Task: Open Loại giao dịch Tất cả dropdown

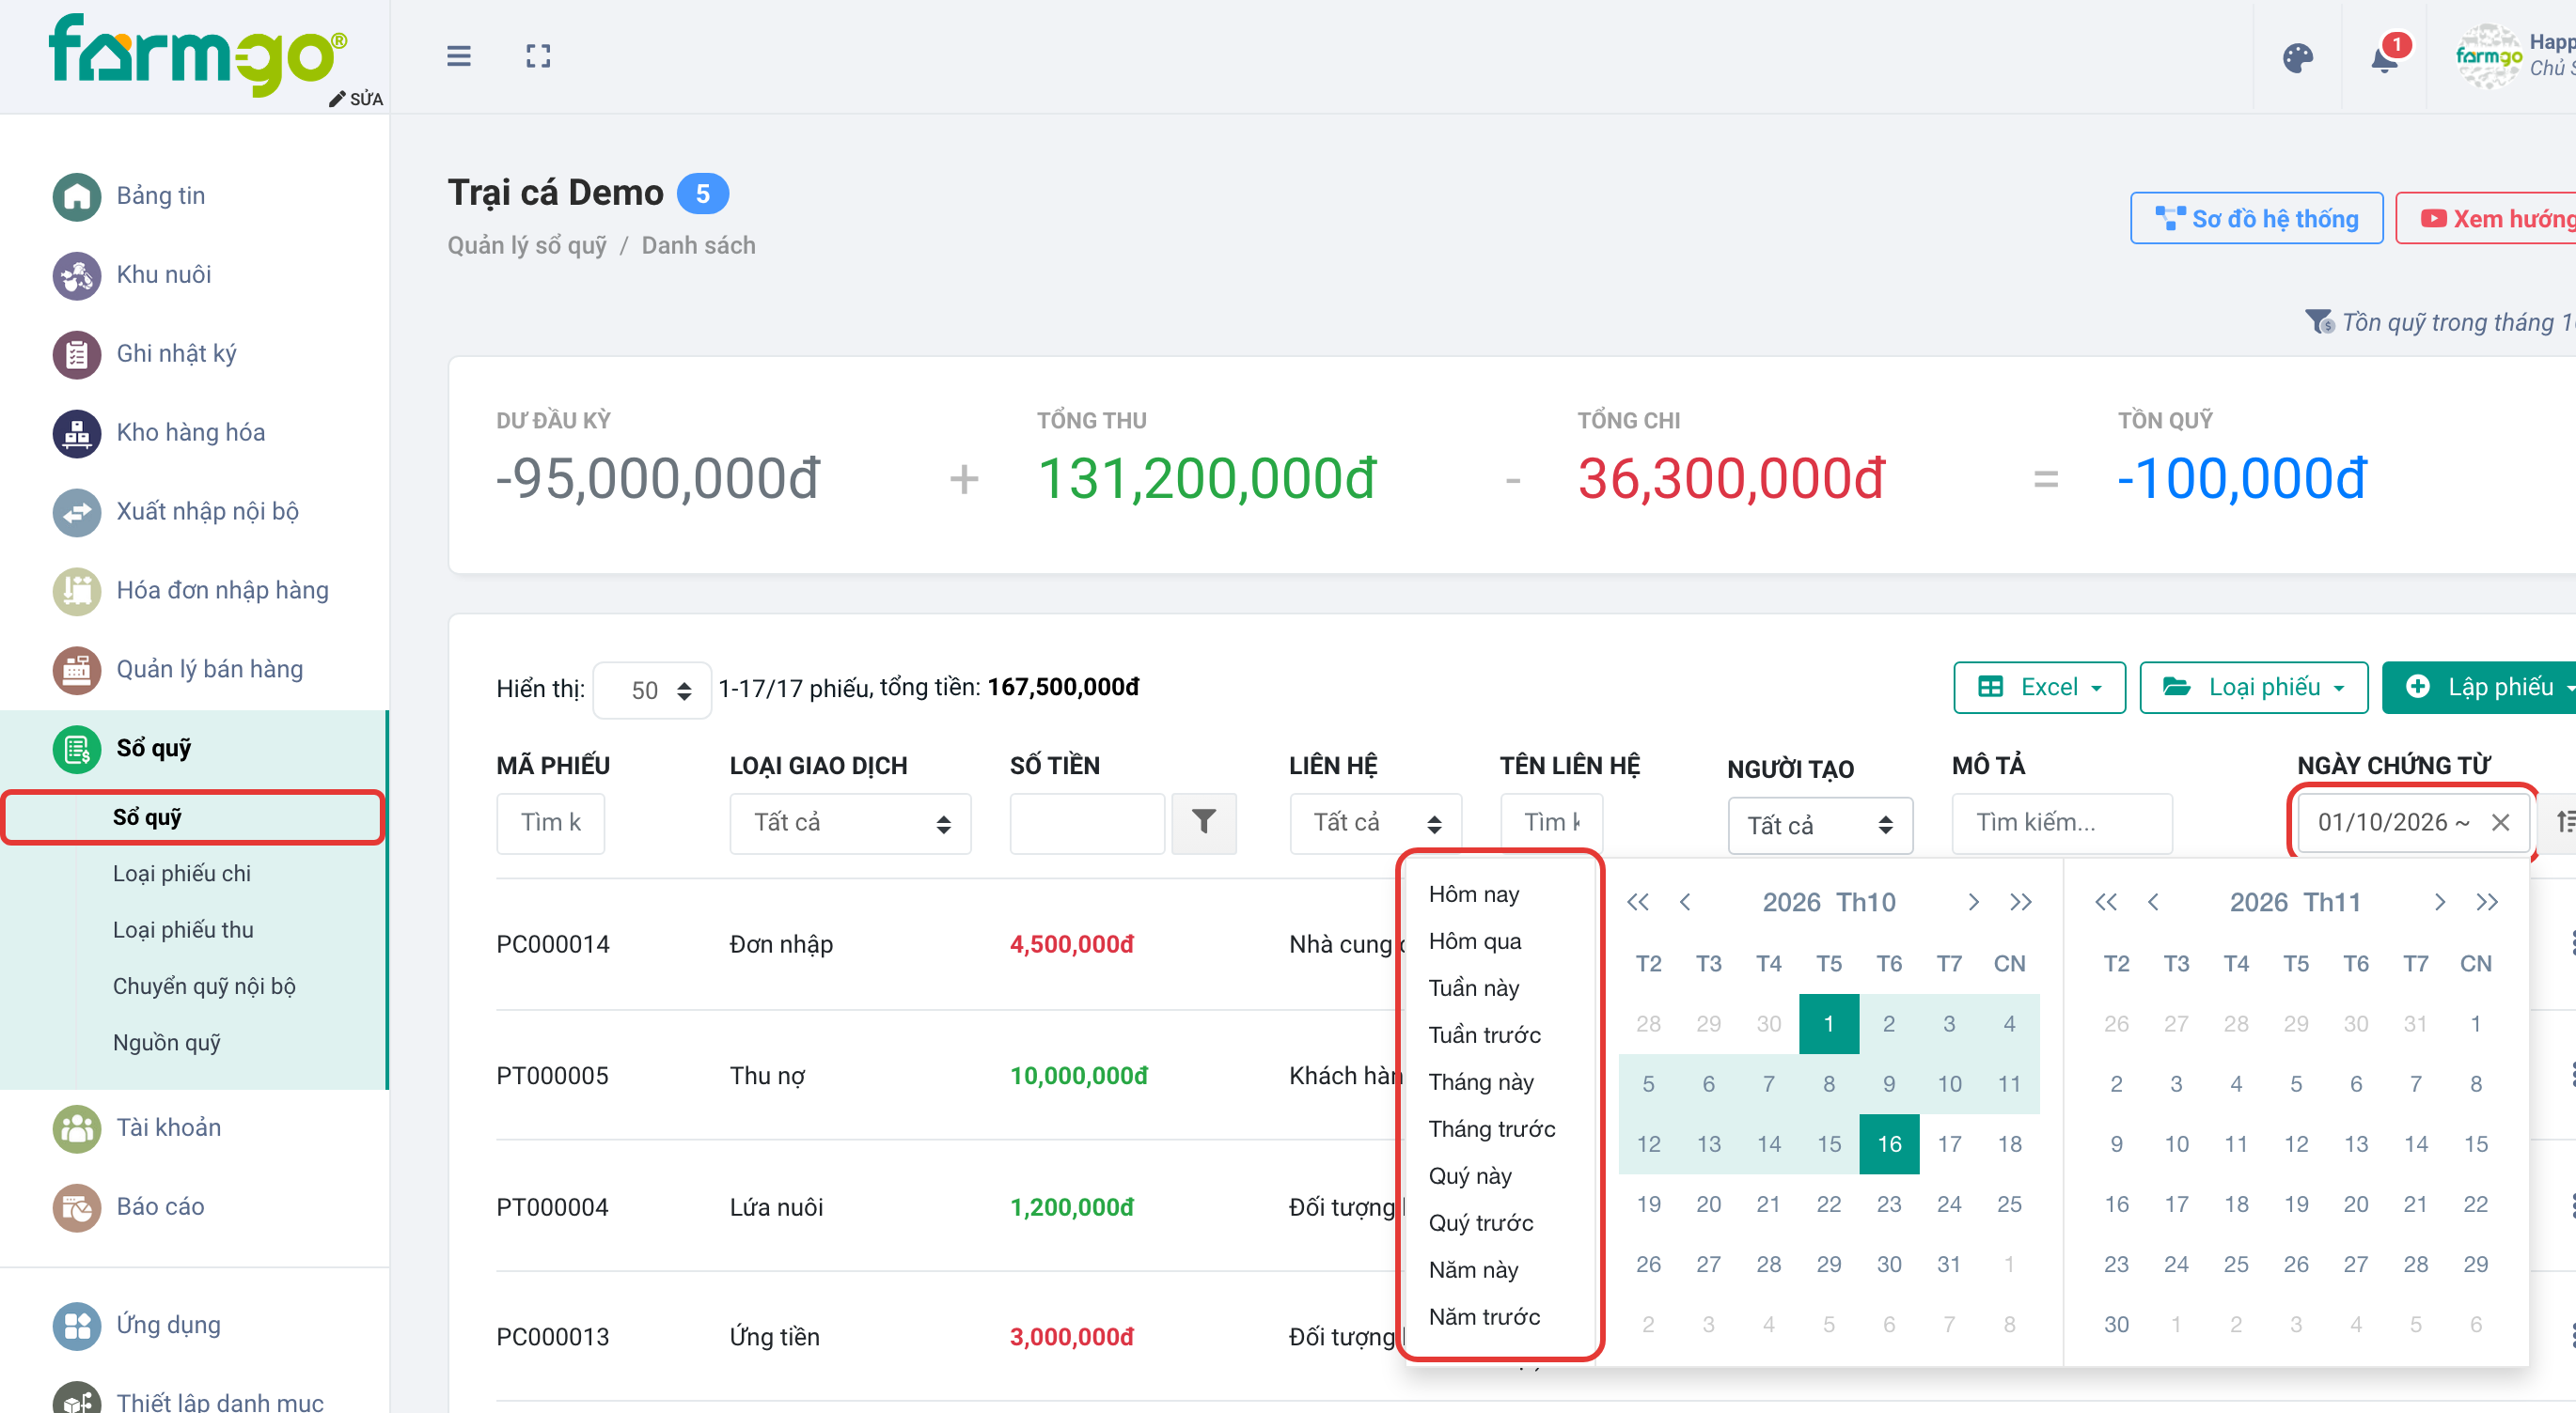Action: (850, 823)
